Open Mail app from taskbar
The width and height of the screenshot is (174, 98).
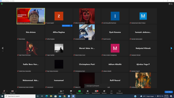point(60,96)
